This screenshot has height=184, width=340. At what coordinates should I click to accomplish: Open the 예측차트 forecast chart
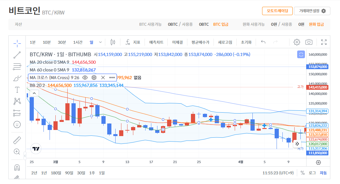[156, 42]
